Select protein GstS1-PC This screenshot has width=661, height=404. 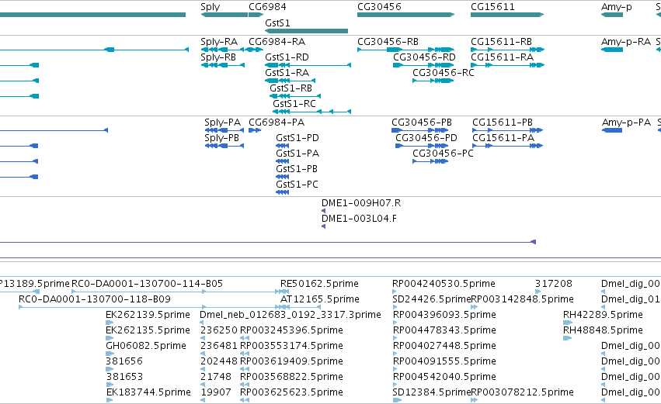(297, 185)
